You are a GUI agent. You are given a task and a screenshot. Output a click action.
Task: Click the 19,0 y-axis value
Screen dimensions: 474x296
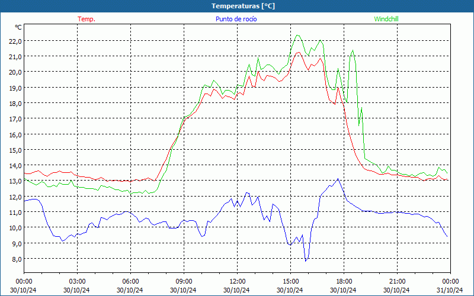point(15,88)
